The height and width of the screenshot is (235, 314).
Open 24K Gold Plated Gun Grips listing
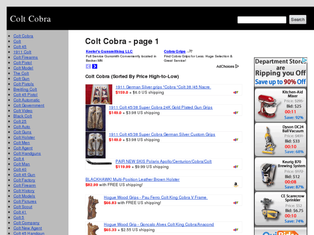coord(161,107)
